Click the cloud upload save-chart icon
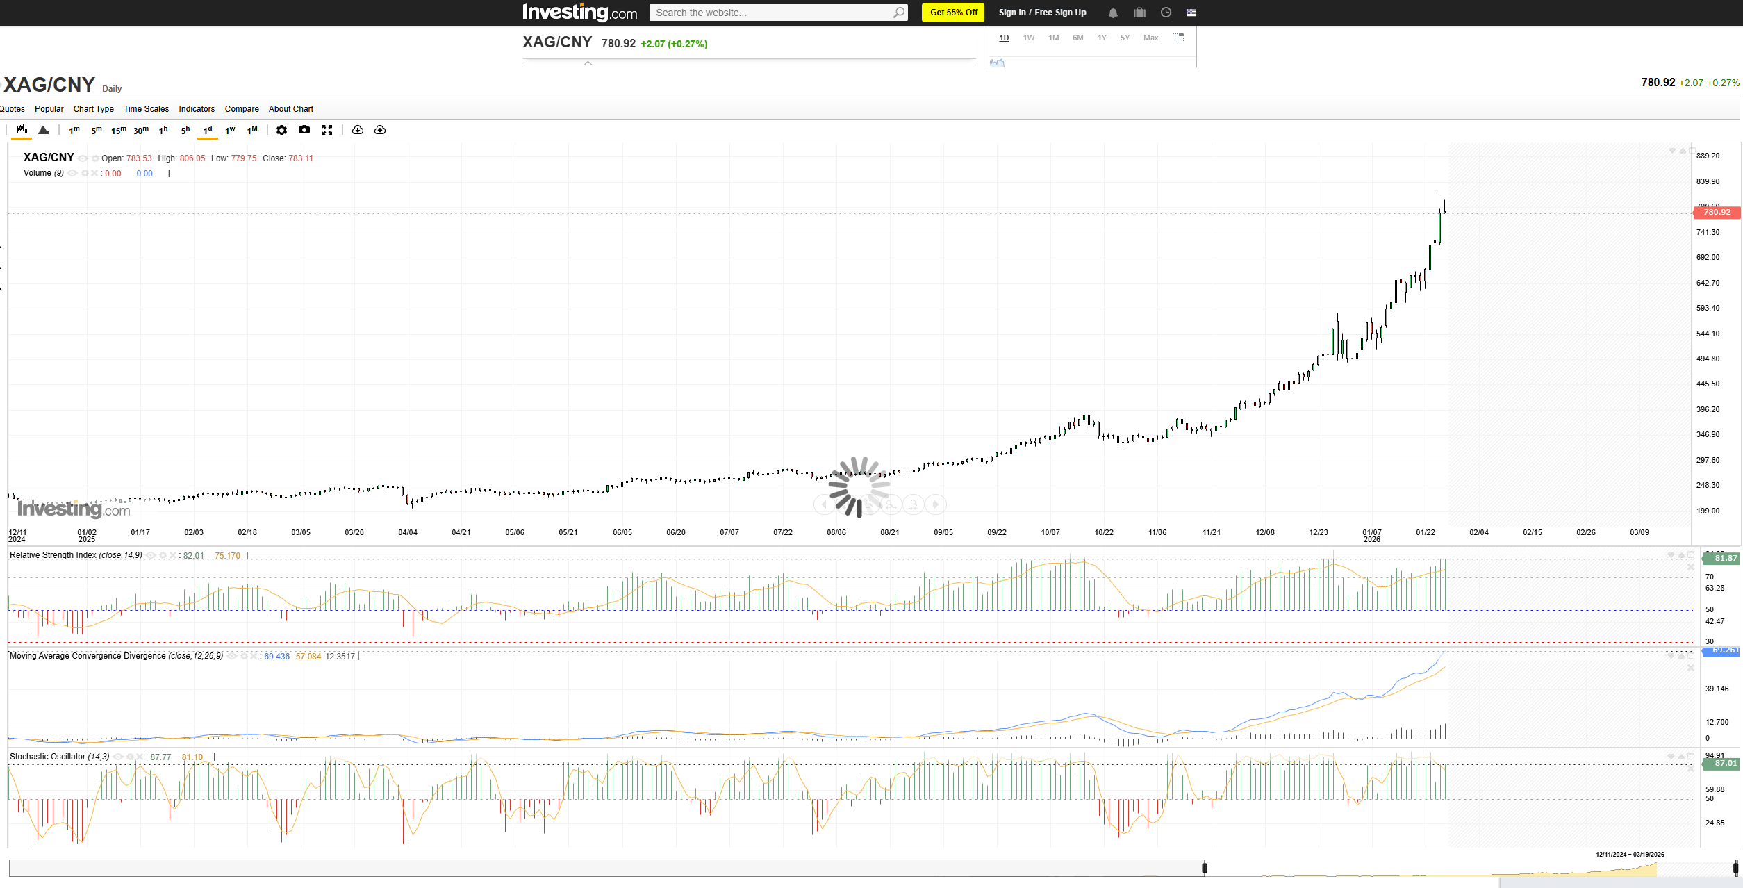Image resolution: width=1743 pixels, height=888 pixels. [x=380, y=130]
